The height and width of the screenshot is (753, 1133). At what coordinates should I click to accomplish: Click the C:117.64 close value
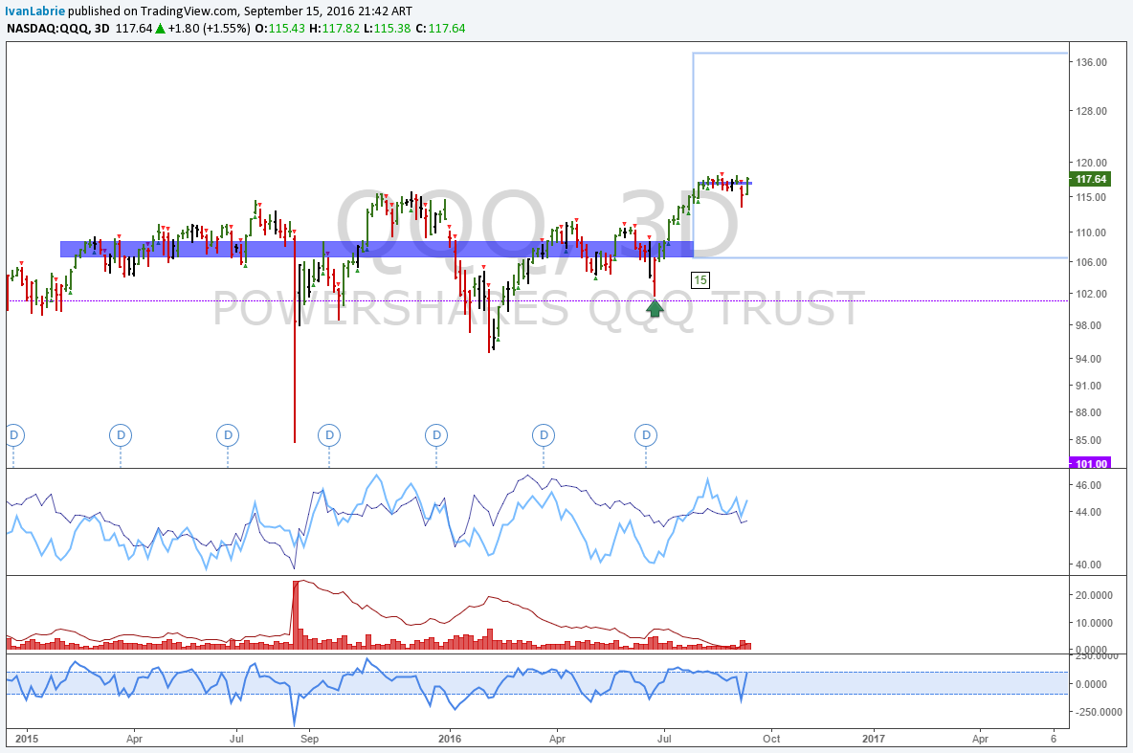(x=440, y=28)
